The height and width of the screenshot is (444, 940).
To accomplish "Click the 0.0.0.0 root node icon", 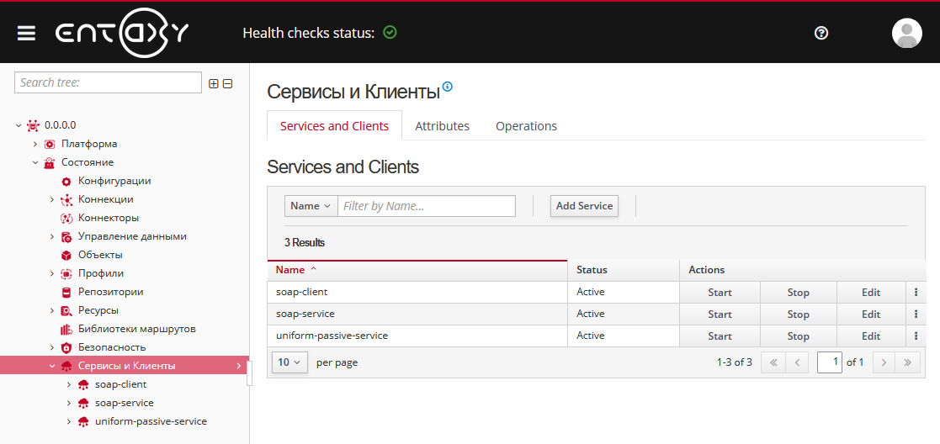I will tap(33, 125).
